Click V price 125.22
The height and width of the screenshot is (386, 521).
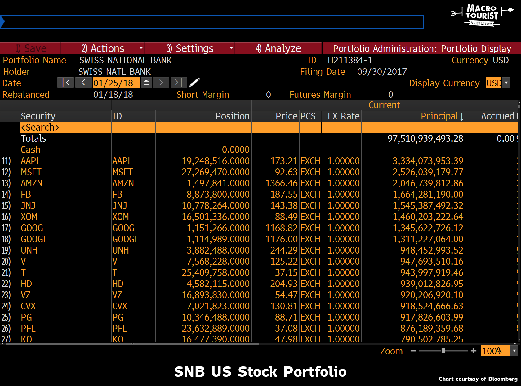tap(284, 262)
